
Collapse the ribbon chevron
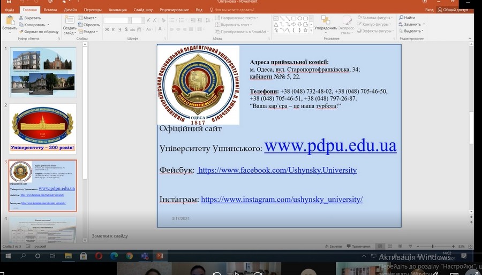(470, 39)
